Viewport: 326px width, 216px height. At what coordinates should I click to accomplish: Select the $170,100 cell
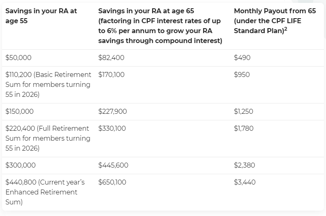tap(111, 75)
